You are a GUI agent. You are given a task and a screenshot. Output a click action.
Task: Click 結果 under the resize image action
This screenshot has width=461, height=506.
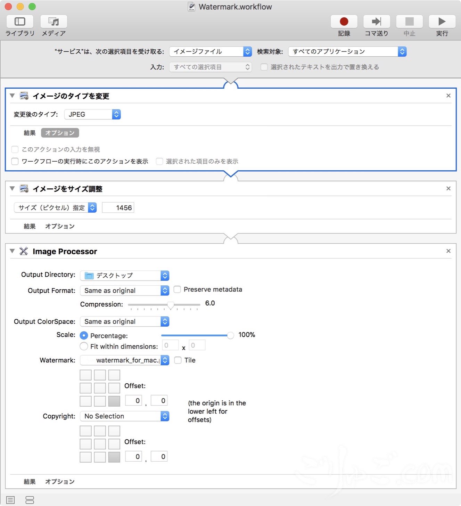[x=30, y=226]
